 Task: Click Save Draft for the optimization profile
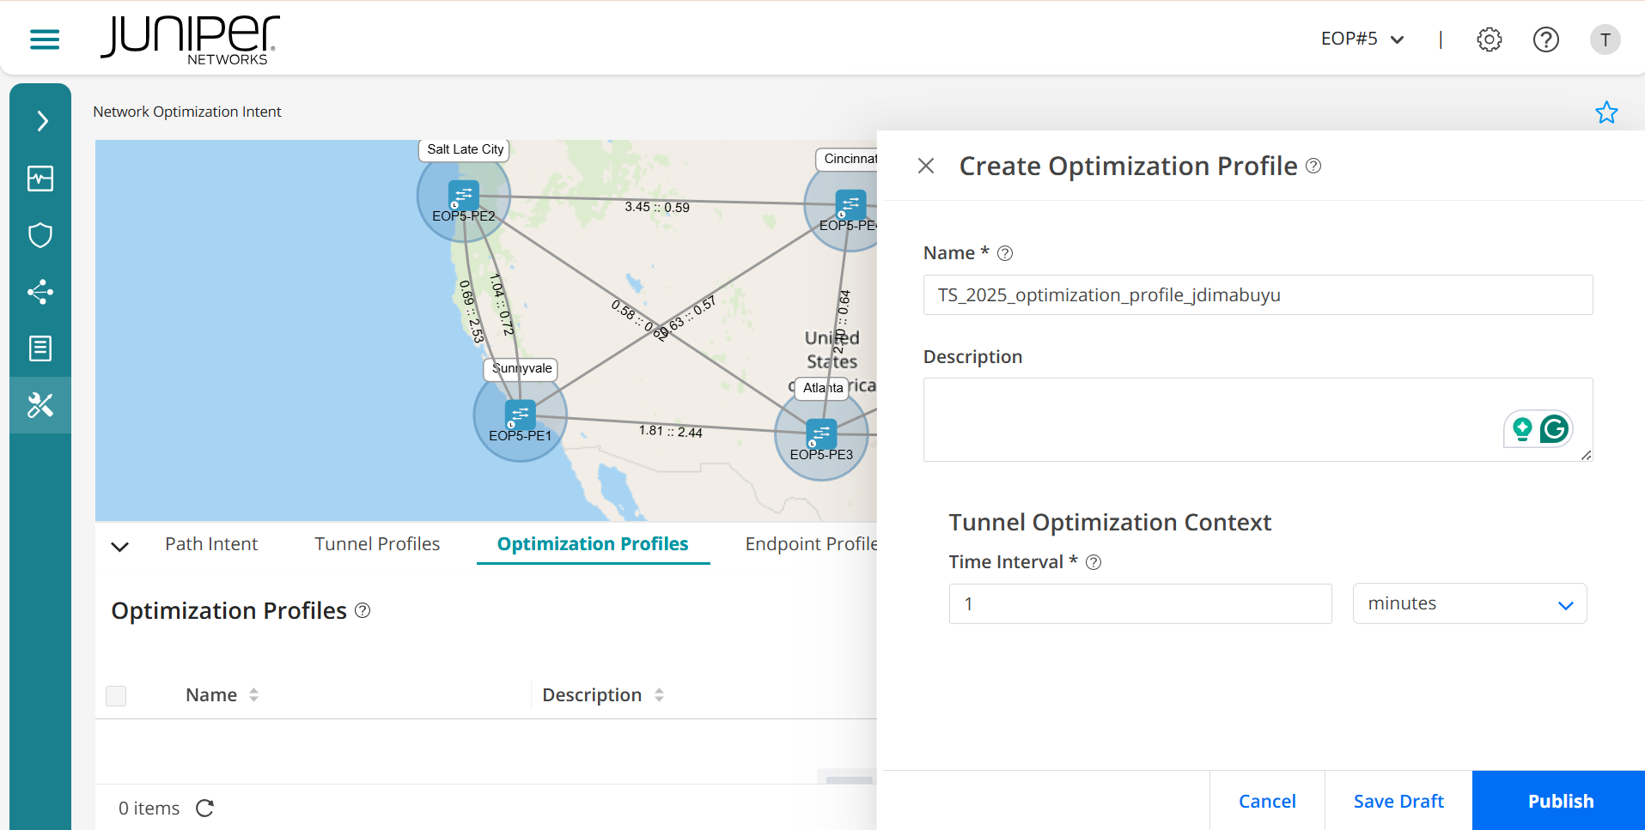tap(1398, 800)
